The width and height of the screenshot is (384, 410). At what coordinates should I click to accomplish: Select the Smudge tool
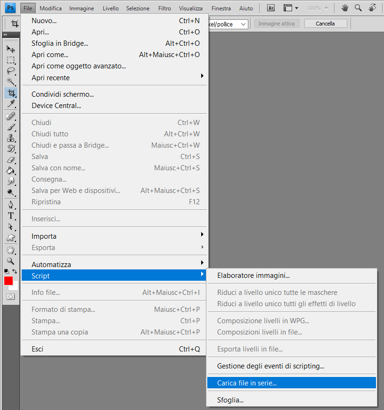coord(11,181)
